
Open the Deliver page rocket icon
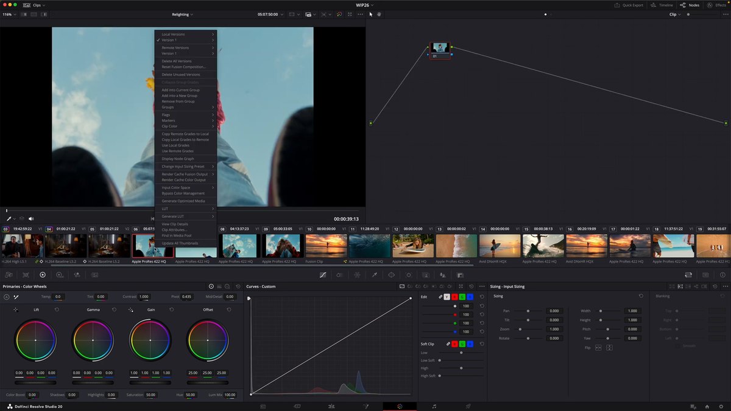coord(468,406)
